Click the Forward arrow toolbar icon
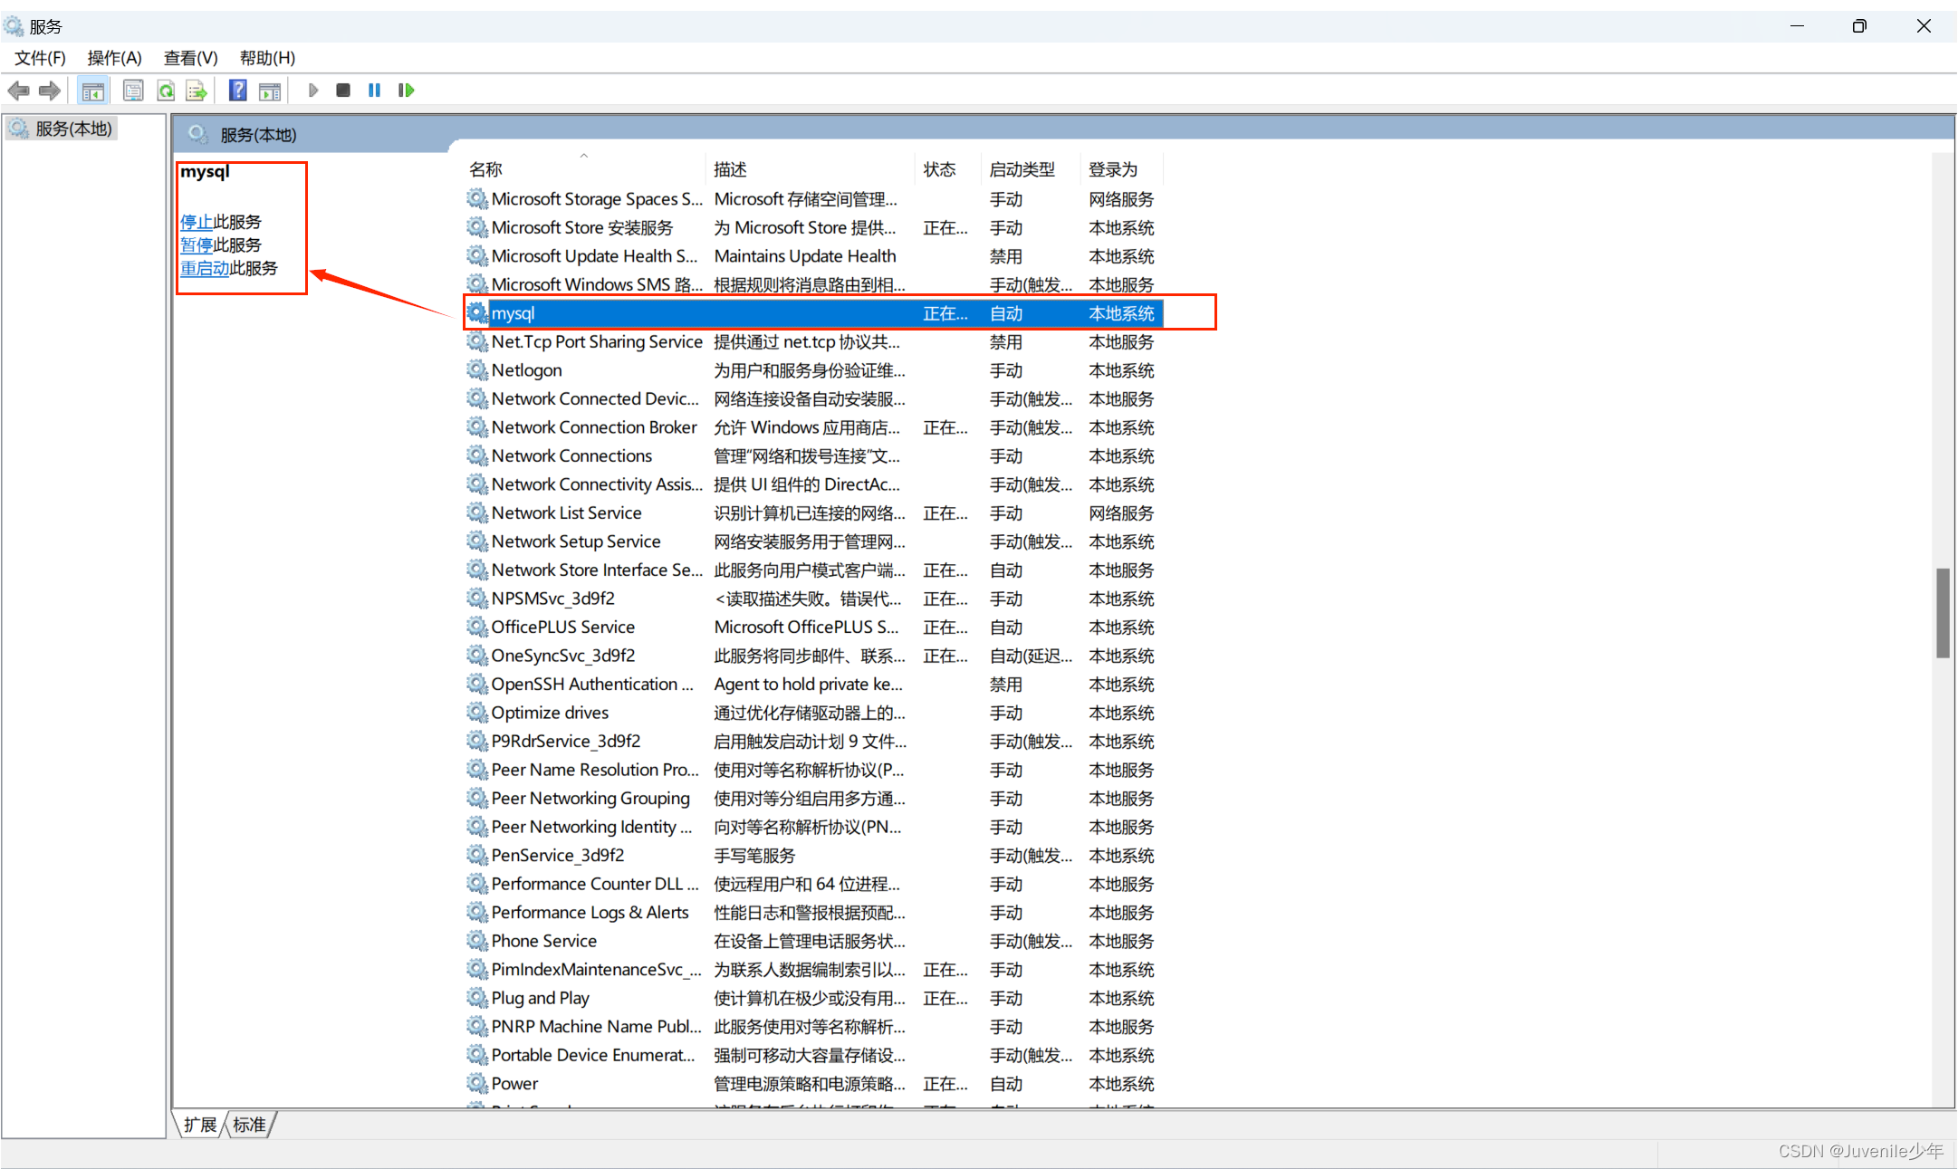The height and width of the screenshot is (1169, 1958). coord(50,91)
